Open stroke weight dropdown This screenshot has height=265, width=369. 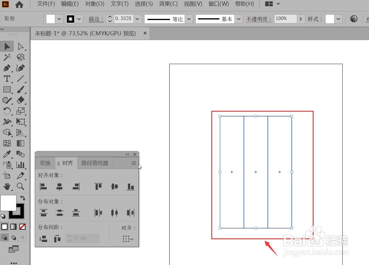click(137, 19)
